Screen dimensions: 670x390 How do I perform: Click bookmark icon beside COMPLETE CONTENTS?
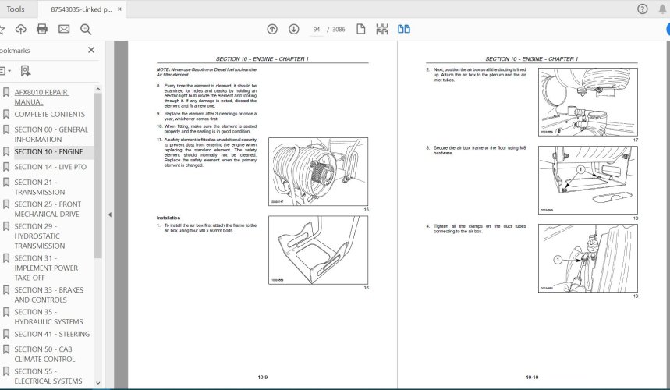click(6, 114)
